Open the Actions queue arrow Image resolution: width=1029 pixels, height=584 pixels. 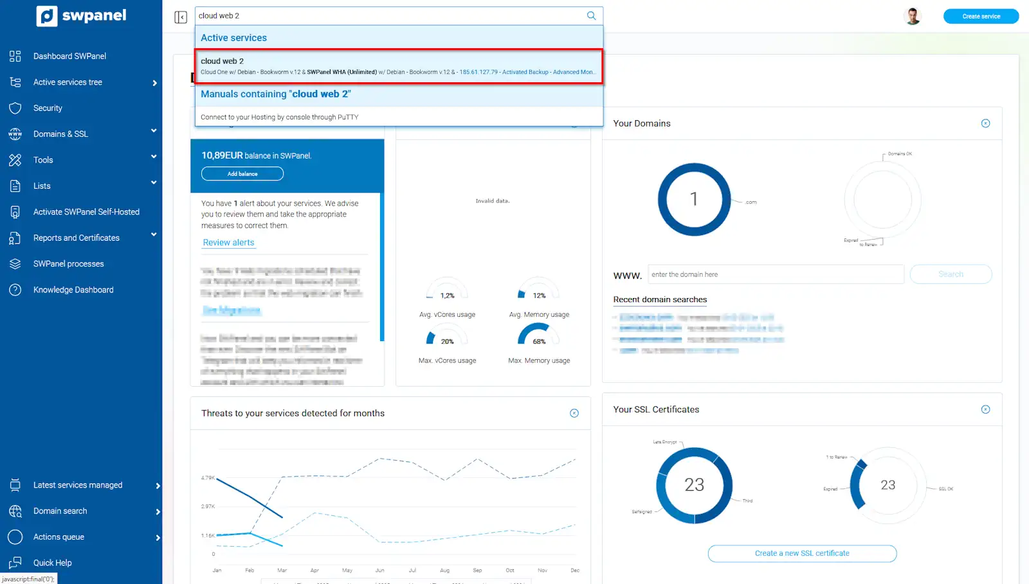point(158,538)
